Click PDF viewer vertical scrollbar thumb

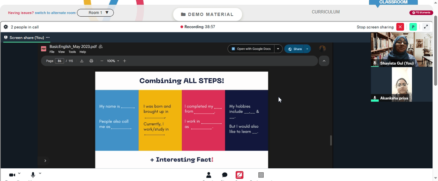pos(331,140)
